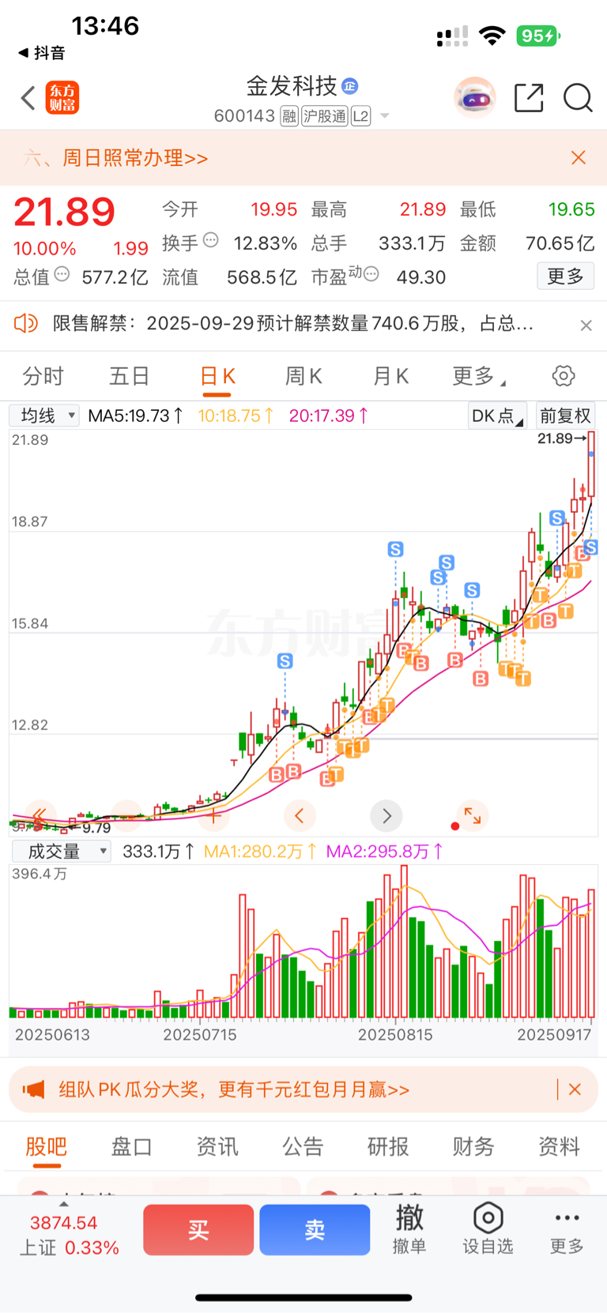Select the 股吧 tab

pos(47,1146)
